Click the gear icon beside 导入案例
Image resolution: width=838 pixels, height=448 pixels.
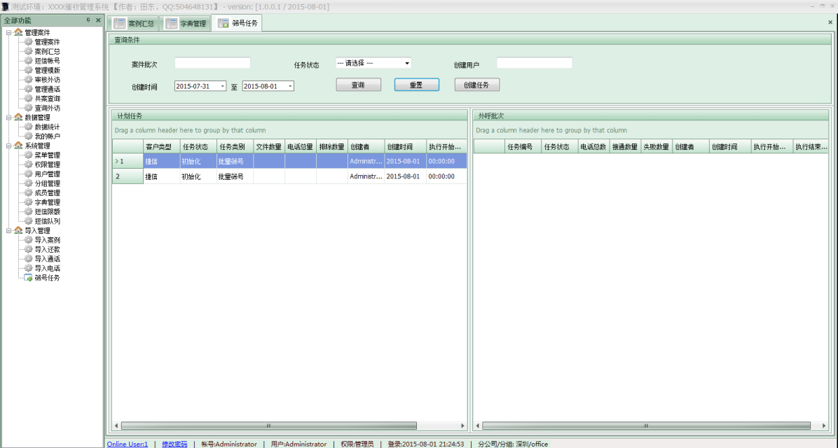tap(29, 240)
